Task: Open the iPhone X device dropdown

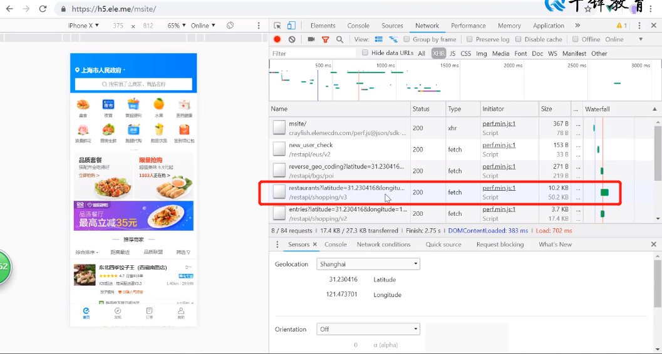Action: pyautogui.click(x=83, y=26)
